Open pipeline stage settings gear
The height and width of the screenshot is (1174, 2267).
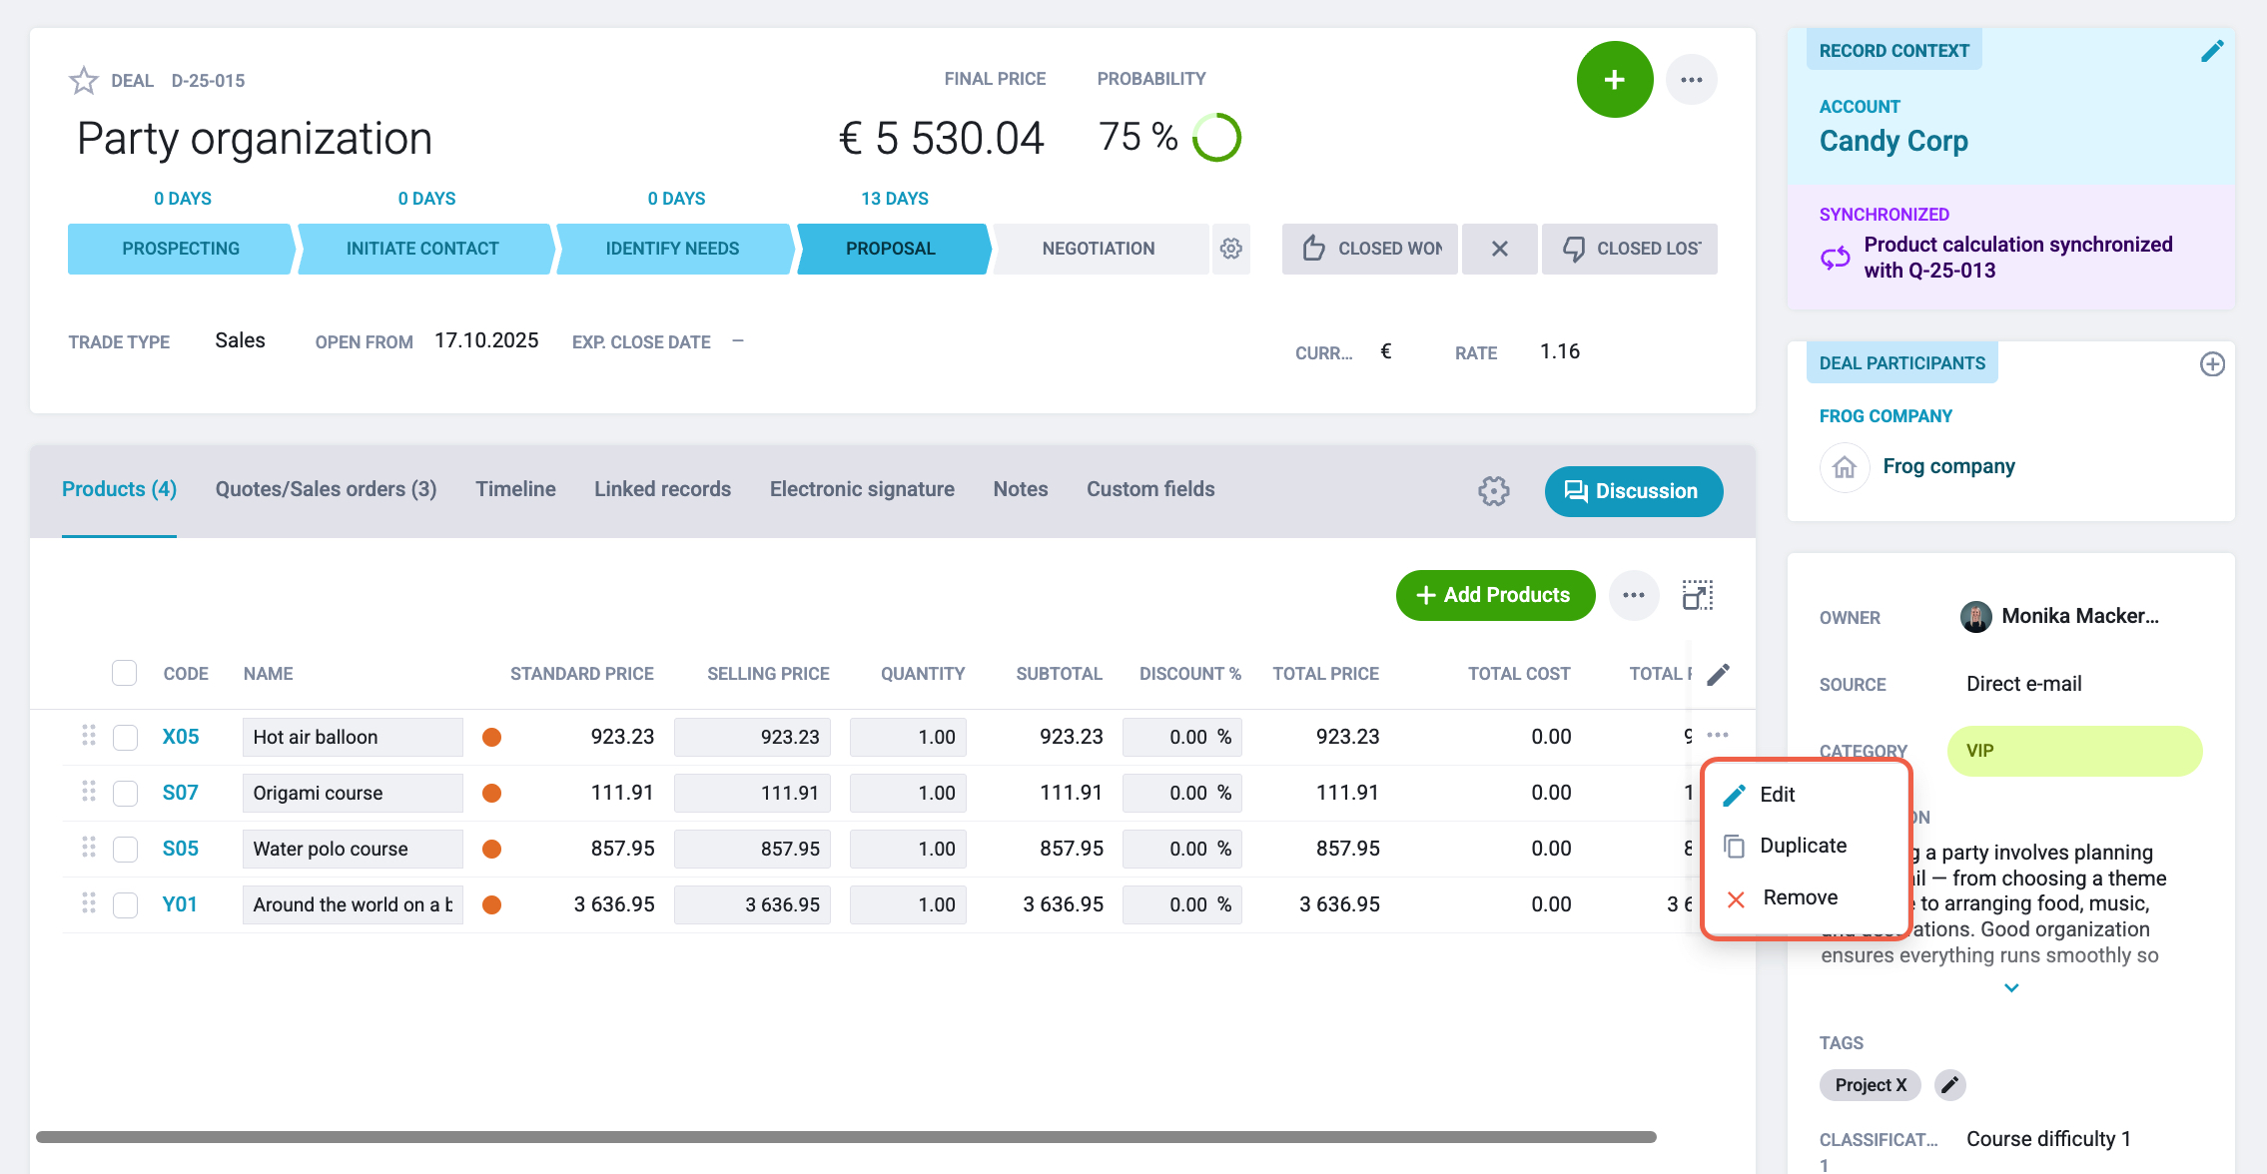point(1231,249)
